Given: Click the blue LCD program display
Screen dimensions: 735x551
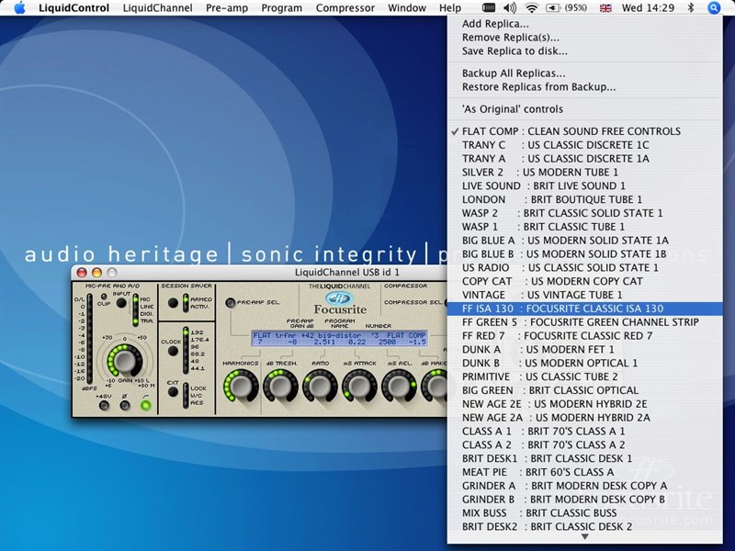Looking at the screenshot, I should 339,338.
